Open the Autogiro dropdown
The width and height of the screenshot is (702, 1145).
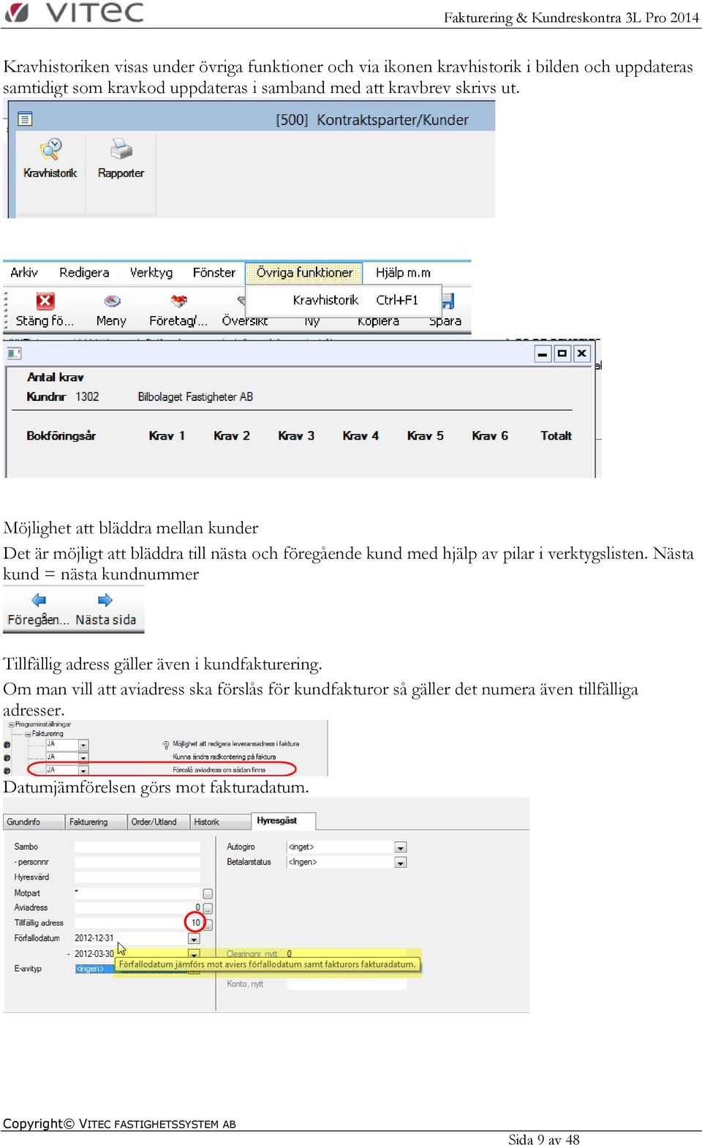click(x=401, y=847)
